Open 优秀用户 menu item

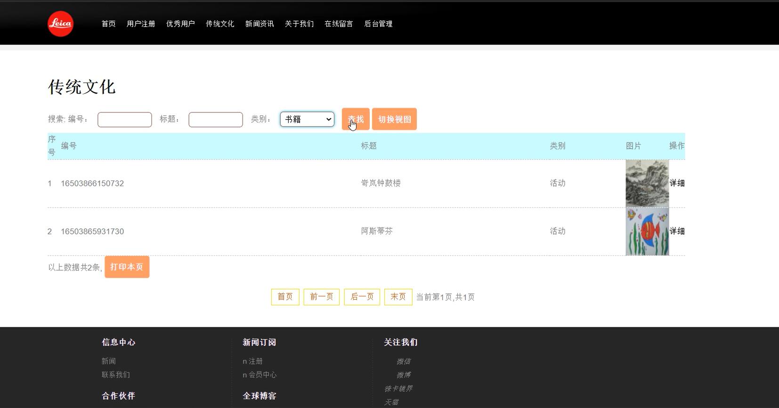pyautogui.click(x=180, y=24)
